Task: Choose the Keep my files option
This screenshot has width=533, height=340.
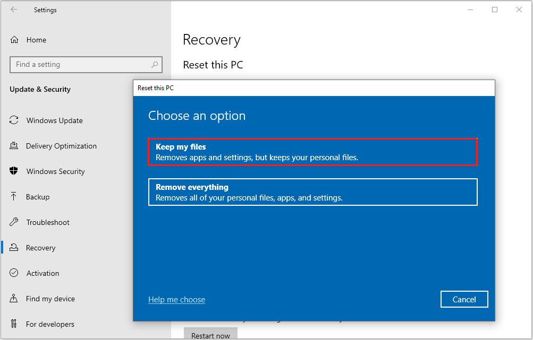Action: pos(312,152)
